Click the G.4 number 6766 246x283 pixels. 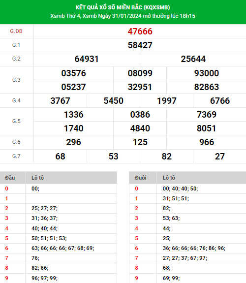[x=220, y=101]
